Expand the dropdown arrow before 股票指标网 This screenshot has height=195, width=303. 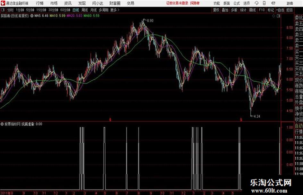click(x=2, y=124)
